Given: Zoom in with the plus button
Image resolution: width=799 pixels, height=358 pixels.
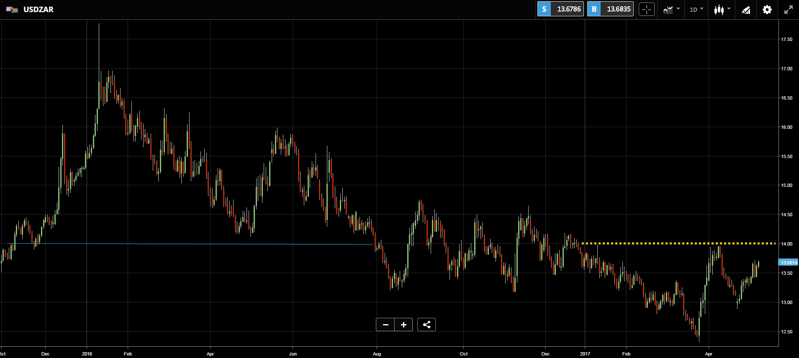Looking at the screenshot, I should point(403,325).
